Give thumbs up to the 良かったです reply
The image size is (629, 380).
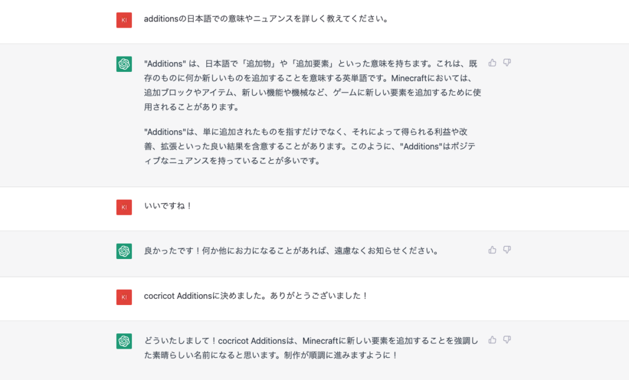[492, 250]
